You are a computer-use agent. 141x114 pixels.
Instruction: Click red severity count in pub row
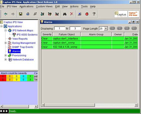point(3,76)
